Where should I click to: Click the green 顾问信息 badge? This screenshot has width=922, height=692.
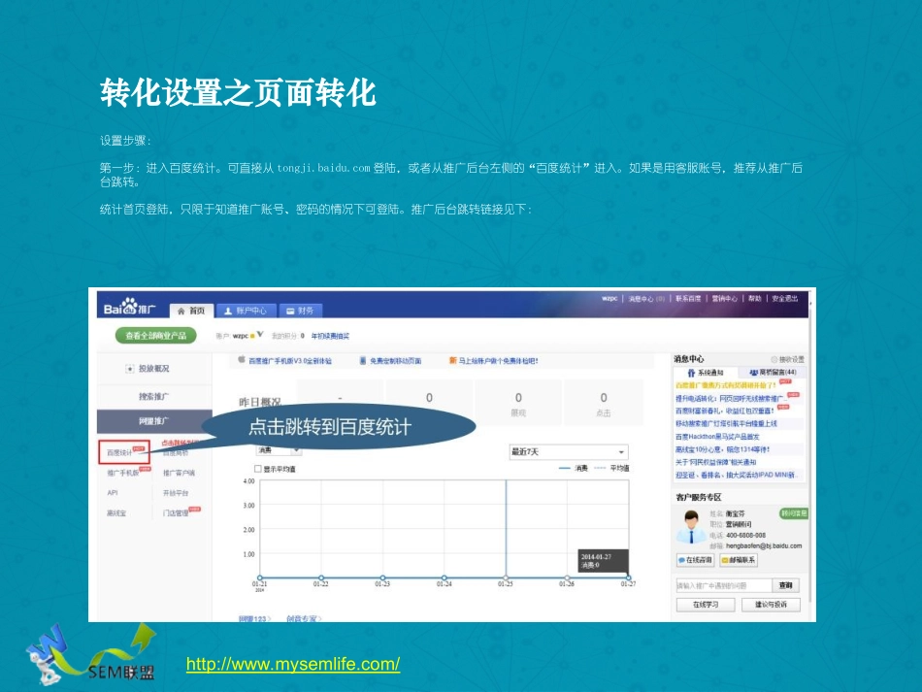(x=794, y=513)
